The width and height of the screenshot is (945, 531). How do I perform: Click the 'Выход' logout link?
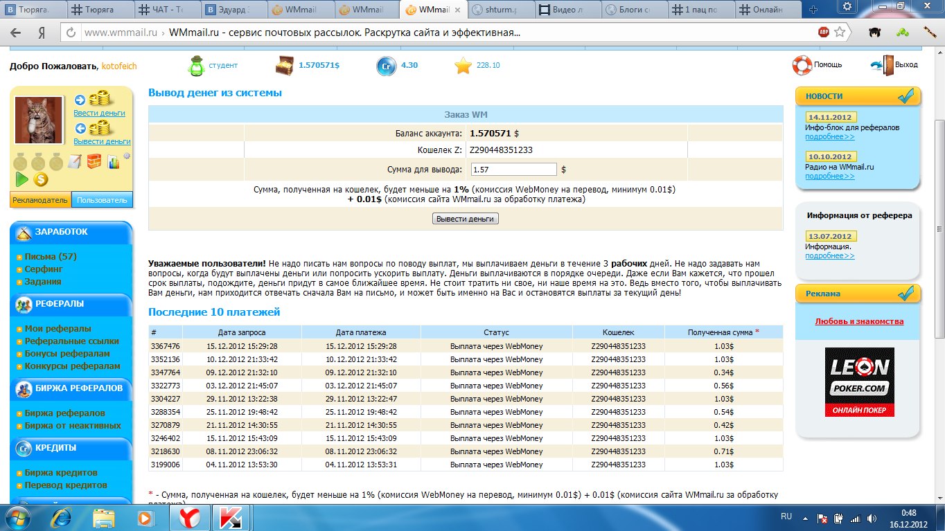(x=906, y=64)
